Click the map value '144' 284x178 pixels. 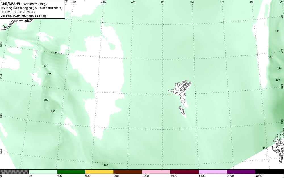click(279, 68)
